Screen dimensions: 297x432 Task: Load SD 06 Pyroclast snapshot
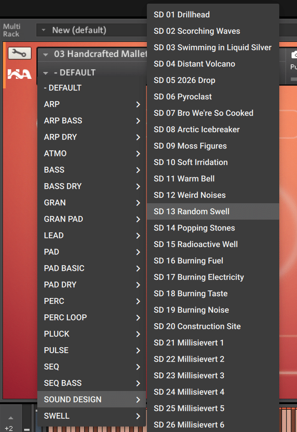tap(213, 97)
